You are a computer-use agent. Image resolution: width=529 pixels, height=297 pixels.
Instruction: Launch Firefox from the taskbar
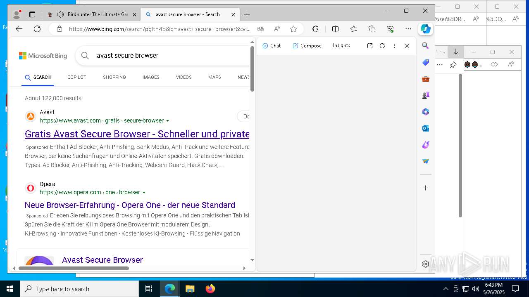[210, 289]
